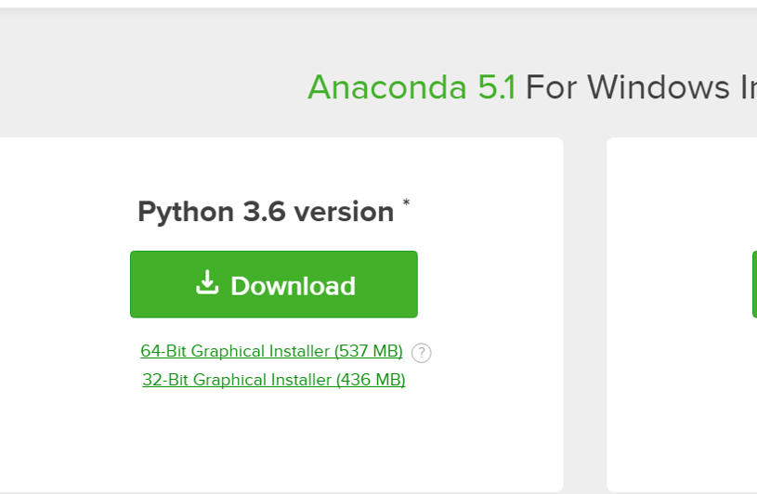Click the 5.1 version number in the heading
The image size is (757, 494).
tap(496, 87)
